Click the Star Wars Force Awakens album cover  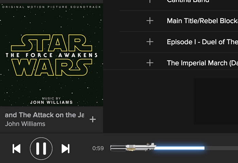[51, 55]
